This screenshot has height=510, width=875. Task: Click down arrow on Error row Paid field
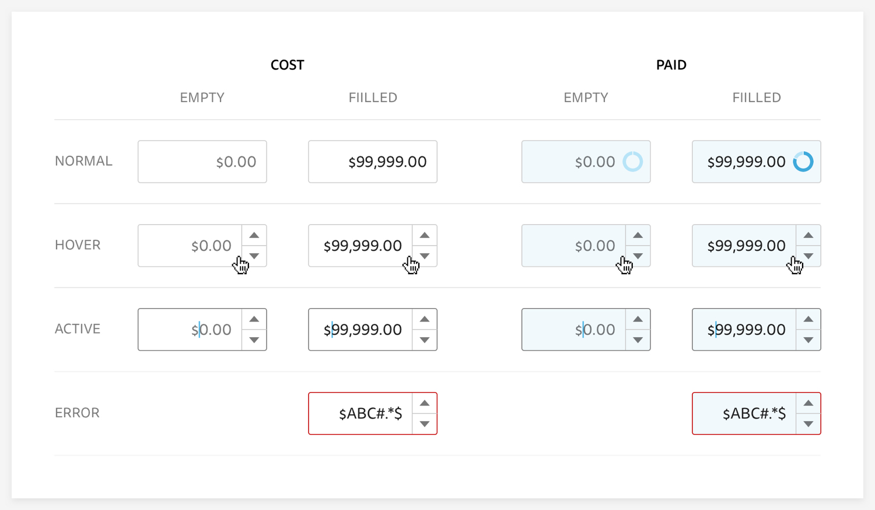(808, 424)
